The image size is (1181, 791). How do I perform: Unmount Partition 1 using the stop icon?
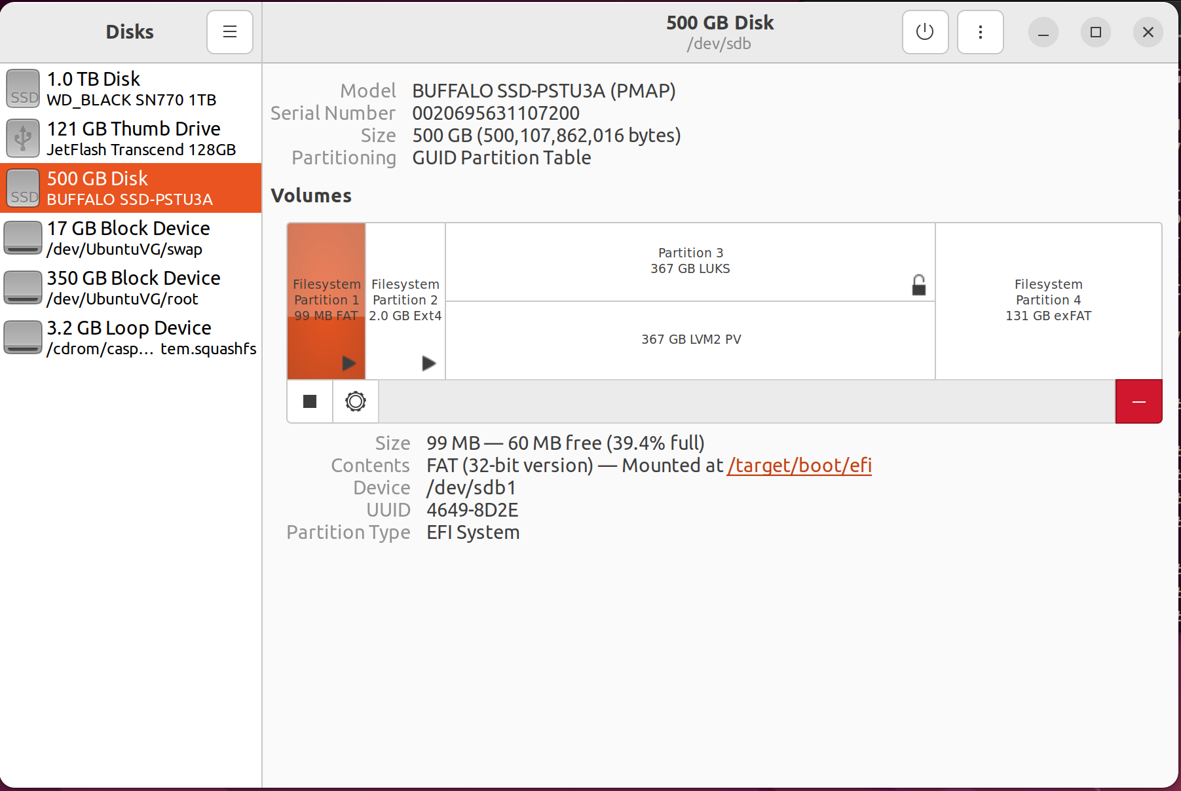[x=309, y=401]
